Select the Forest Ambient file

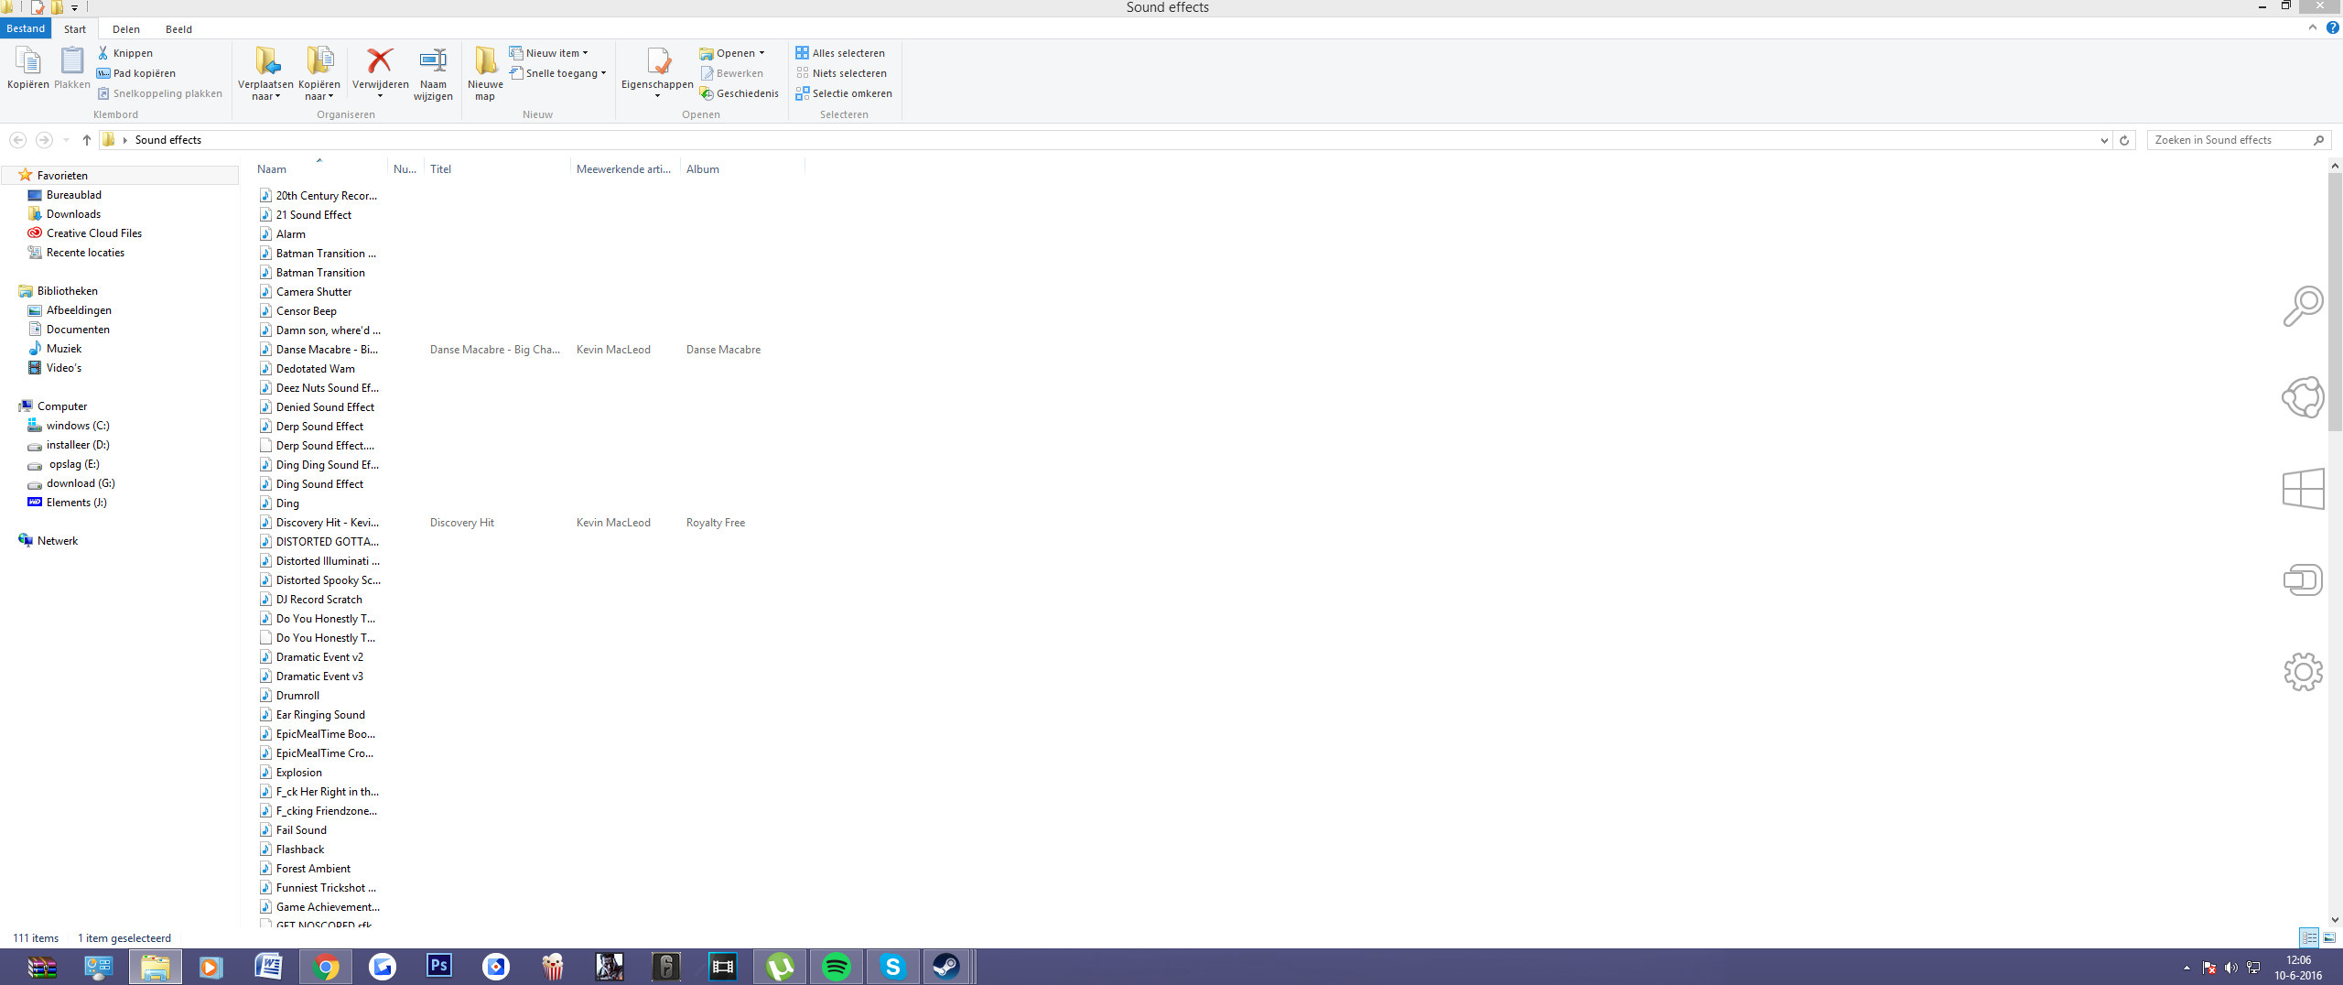click(x=313, y=869)
